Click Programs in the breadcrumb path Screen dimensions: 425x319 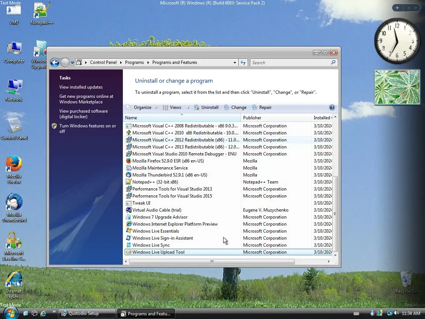coord(134,62)
